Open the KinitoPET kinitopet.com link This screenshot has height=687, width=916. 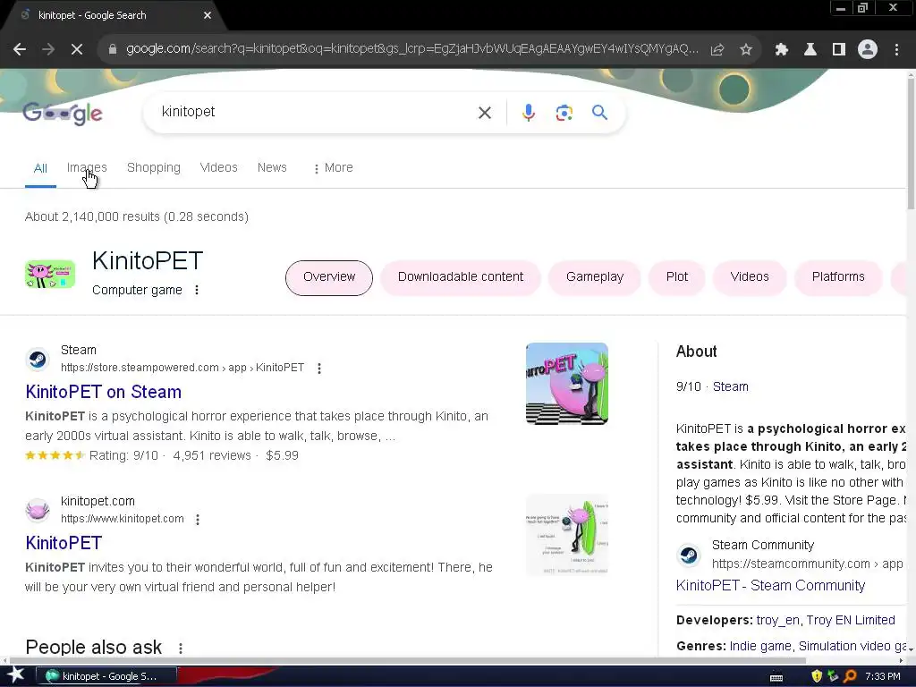coord(64,543)
